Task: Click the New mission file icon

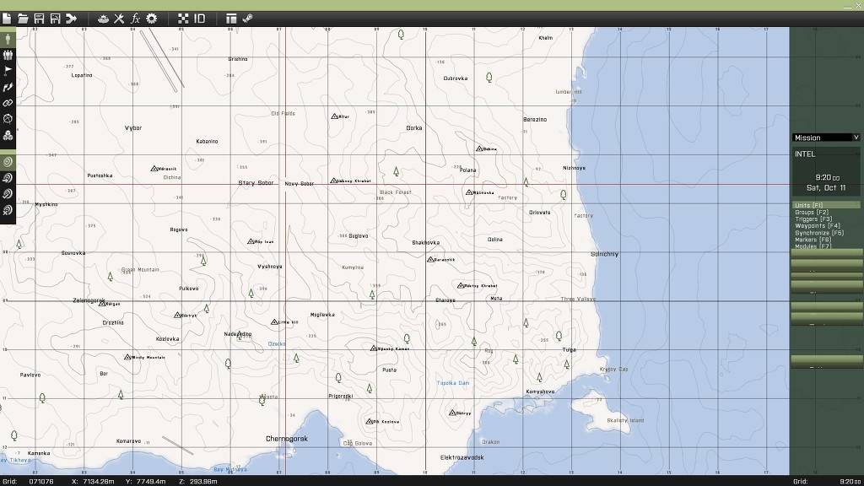Action: (8, 18)
